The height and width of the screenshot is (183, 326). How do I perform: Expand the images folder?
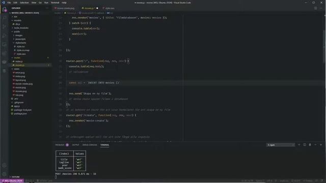19,35
